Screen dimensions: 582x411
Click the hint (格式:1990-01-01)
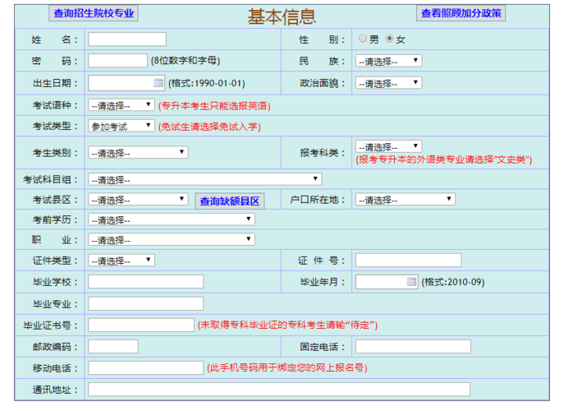(x=207, y=83)
